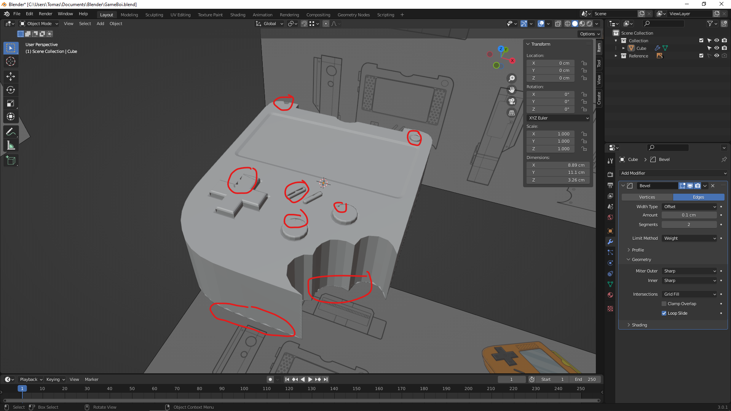Image resolution: width=731 pixels, height=411 pixels.
Task: Activate the Annotate pencil tool
Action: tap(11, 132)
